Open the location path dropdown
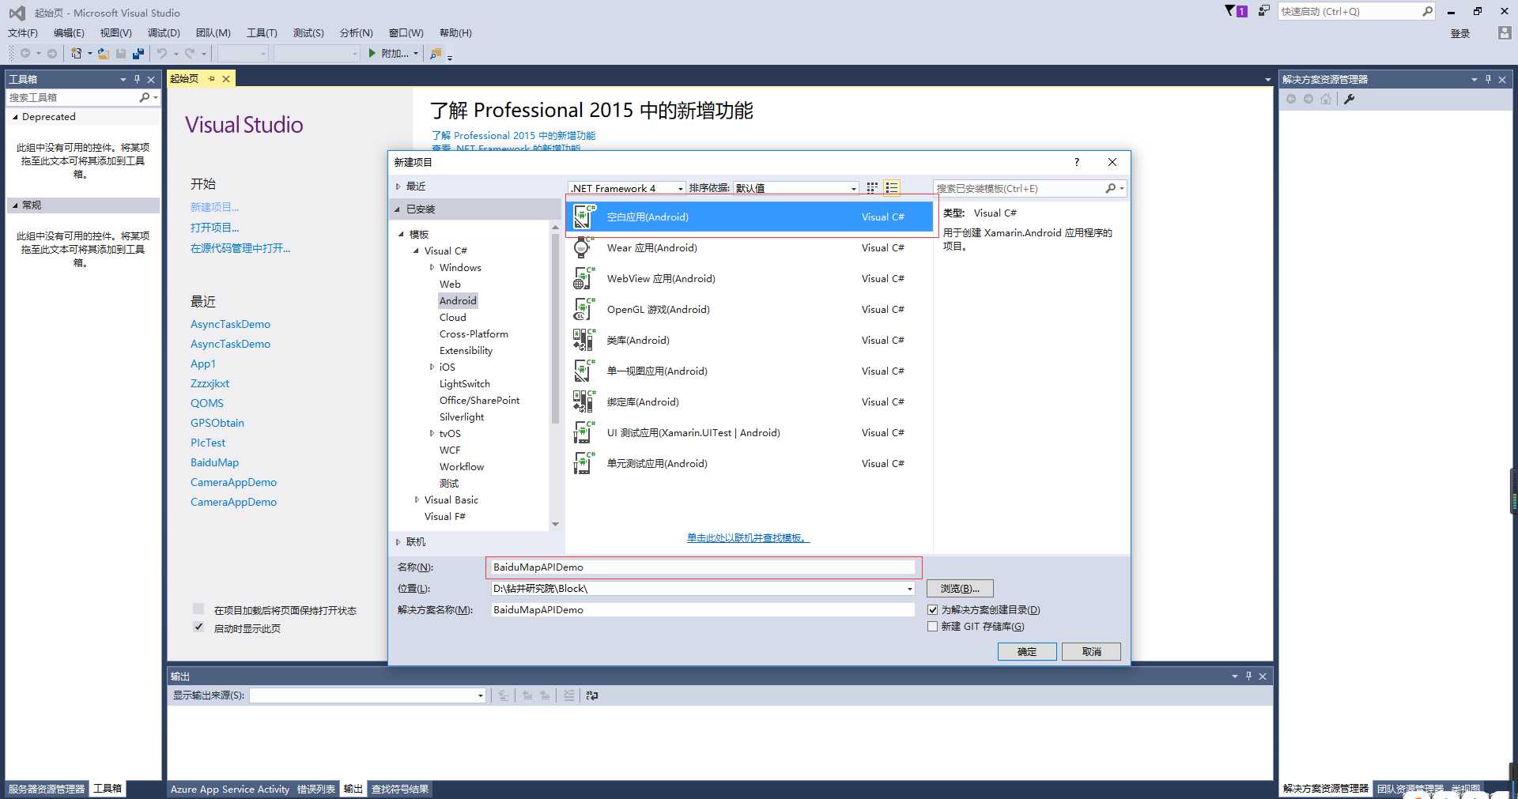This screenshot has height=799, width=1518. click(x=909, y=589)
